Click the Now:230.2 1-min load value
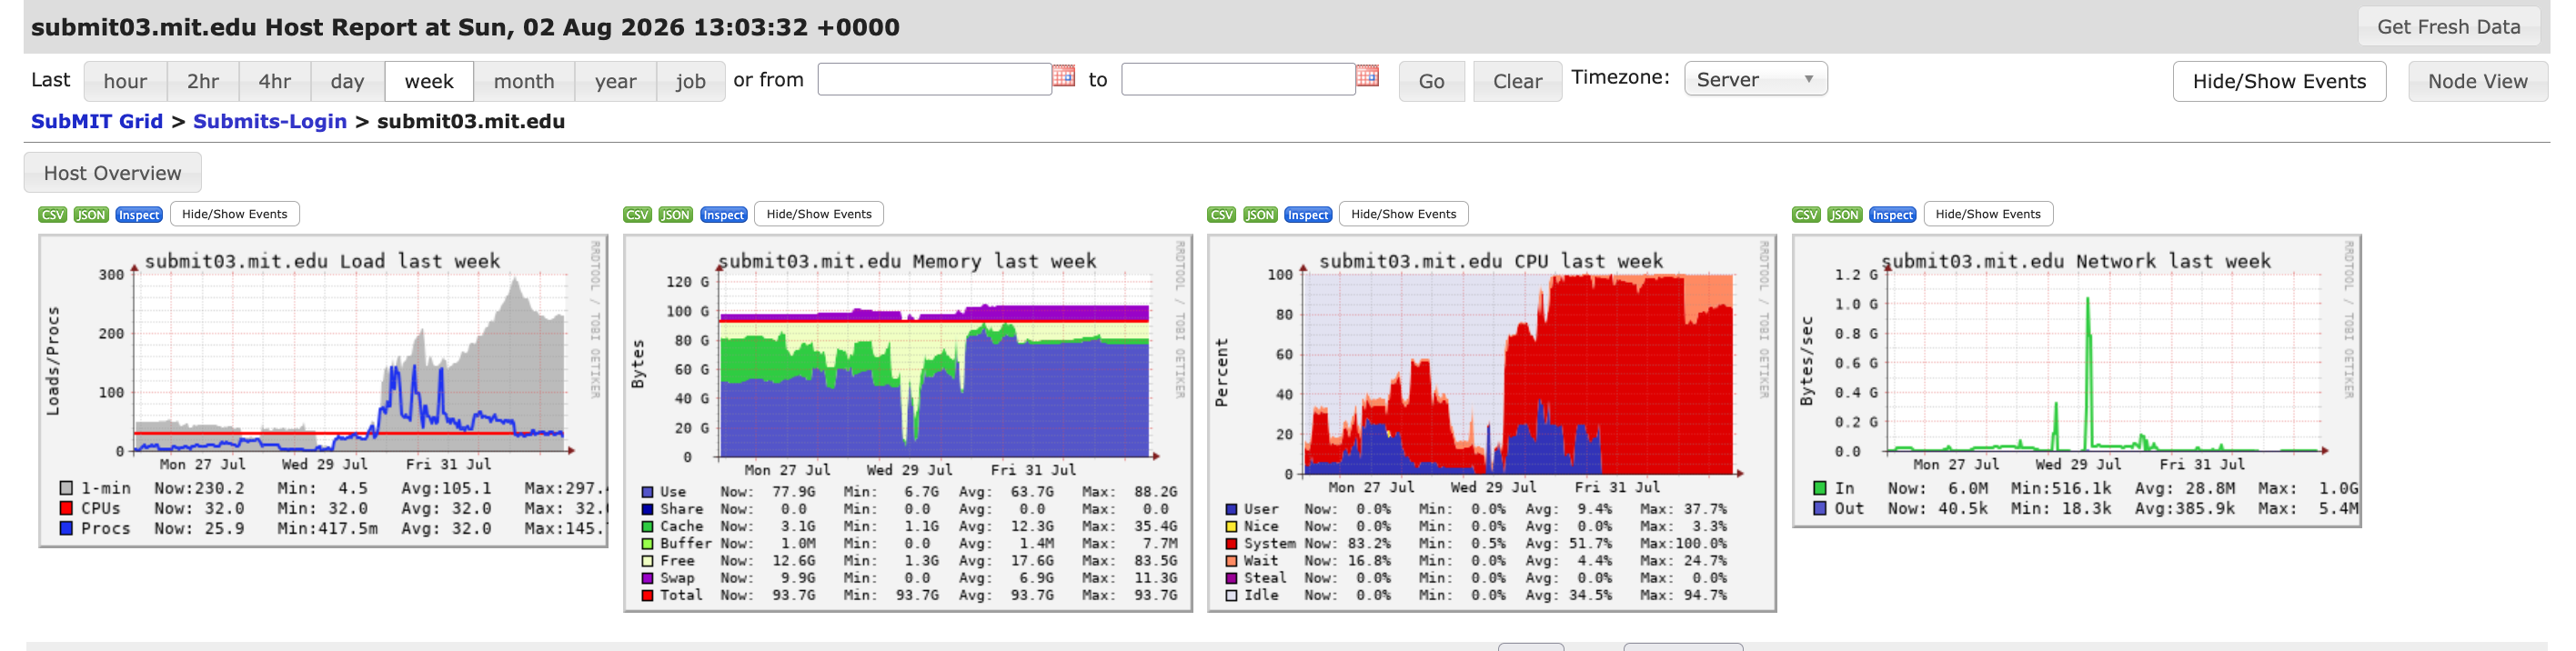The height and width of the screenshot is (651, 2576). 199,488
